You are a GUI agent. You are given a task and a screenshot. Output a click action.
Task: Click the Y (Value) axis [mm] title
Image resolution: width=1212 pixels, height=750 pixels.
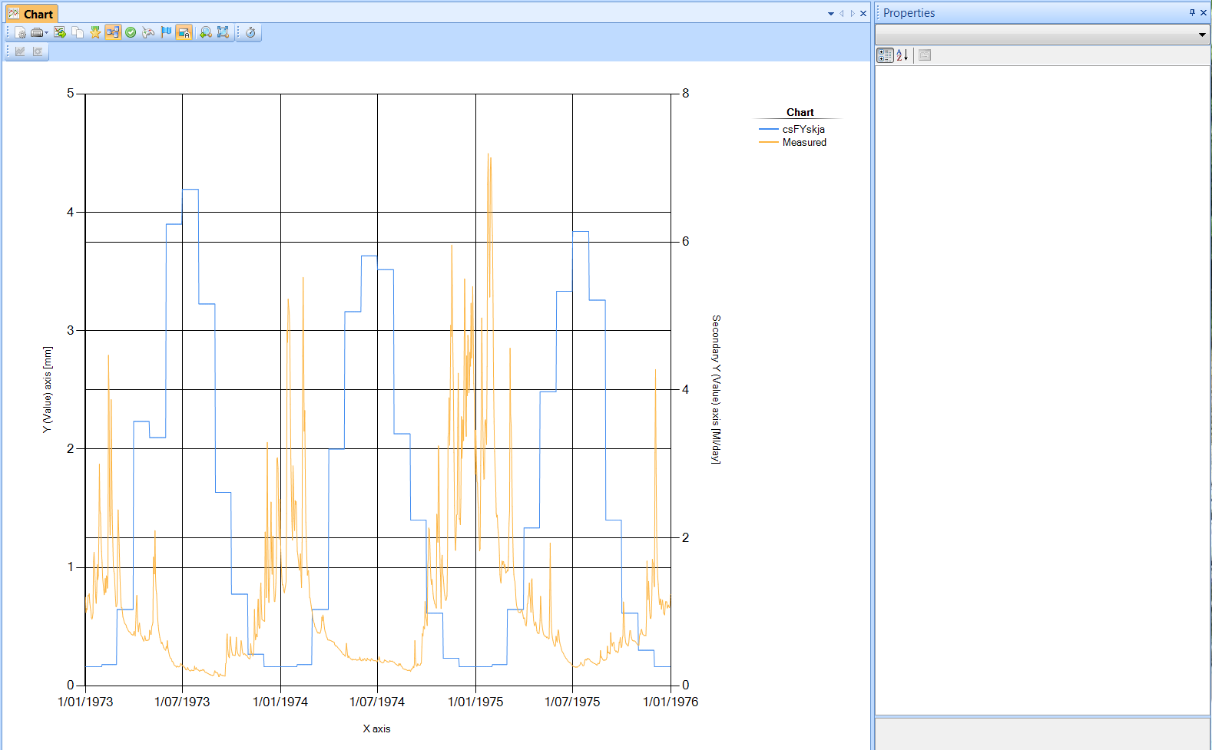tap(48, 390)
